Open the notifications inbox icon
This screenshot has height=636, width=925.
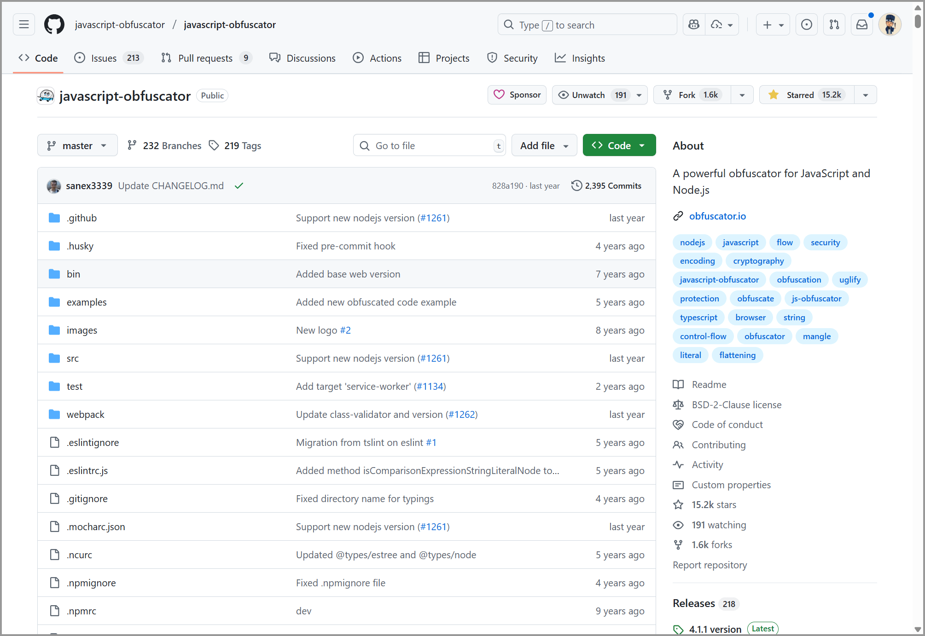tap(862, 25)
